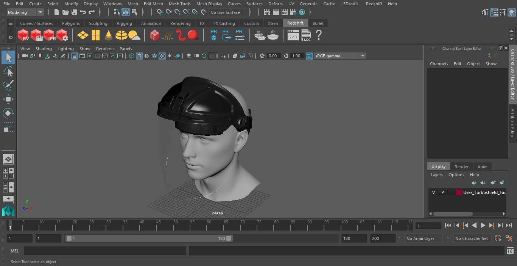Select the Lasso tool in toolbox
The height and width of the screenshot is (266, 517).
(8, 72)
